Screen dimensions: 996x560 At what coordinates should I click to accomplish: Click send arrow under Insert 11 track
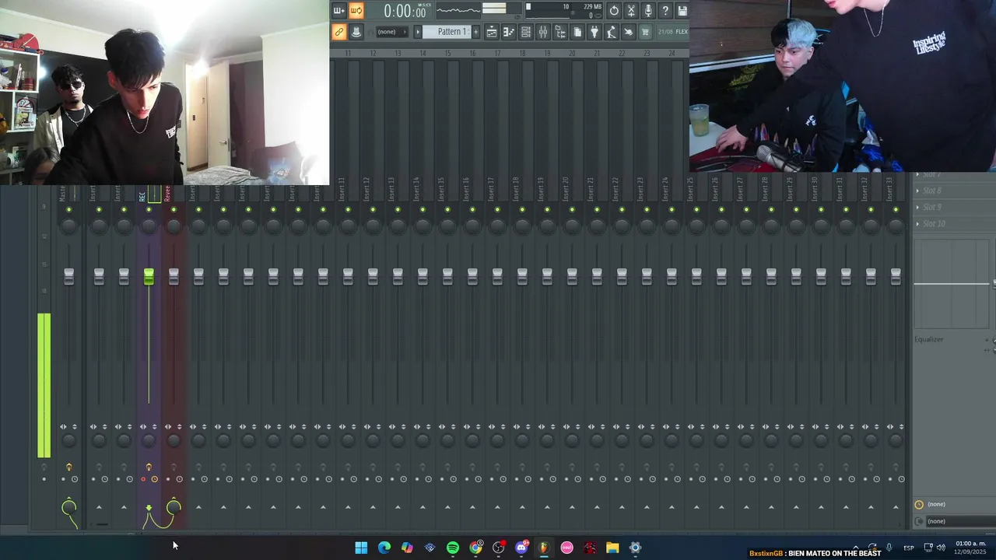pyautogui.click(x=348, y=507)
